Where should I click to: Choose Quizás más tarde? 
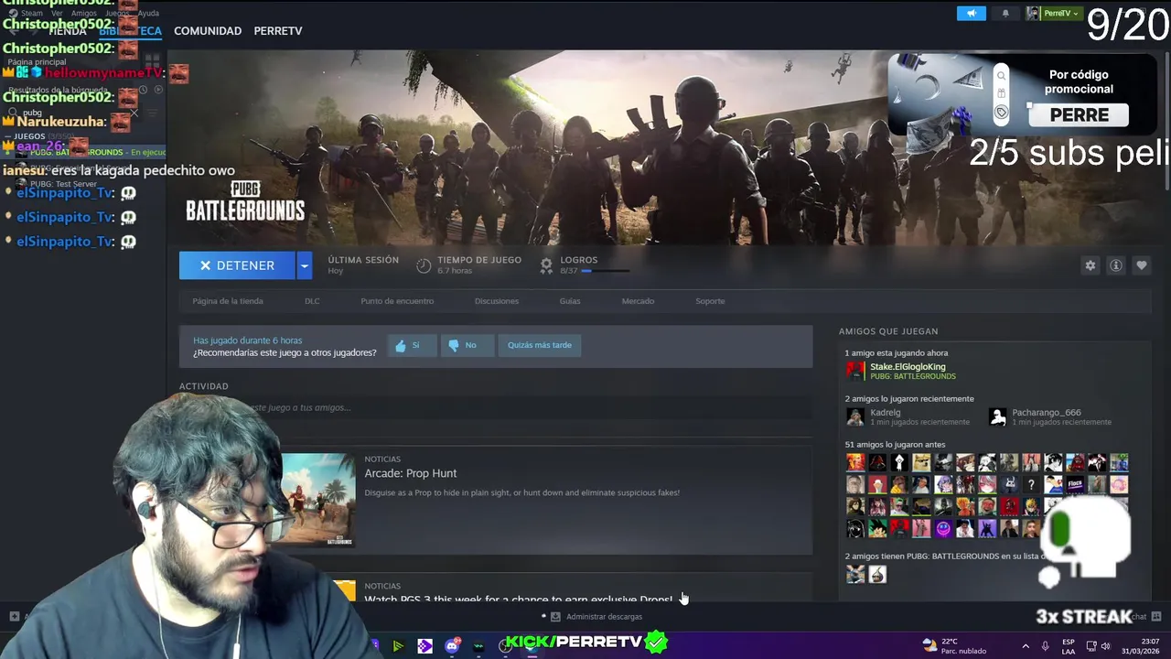[x=540, y=345]
